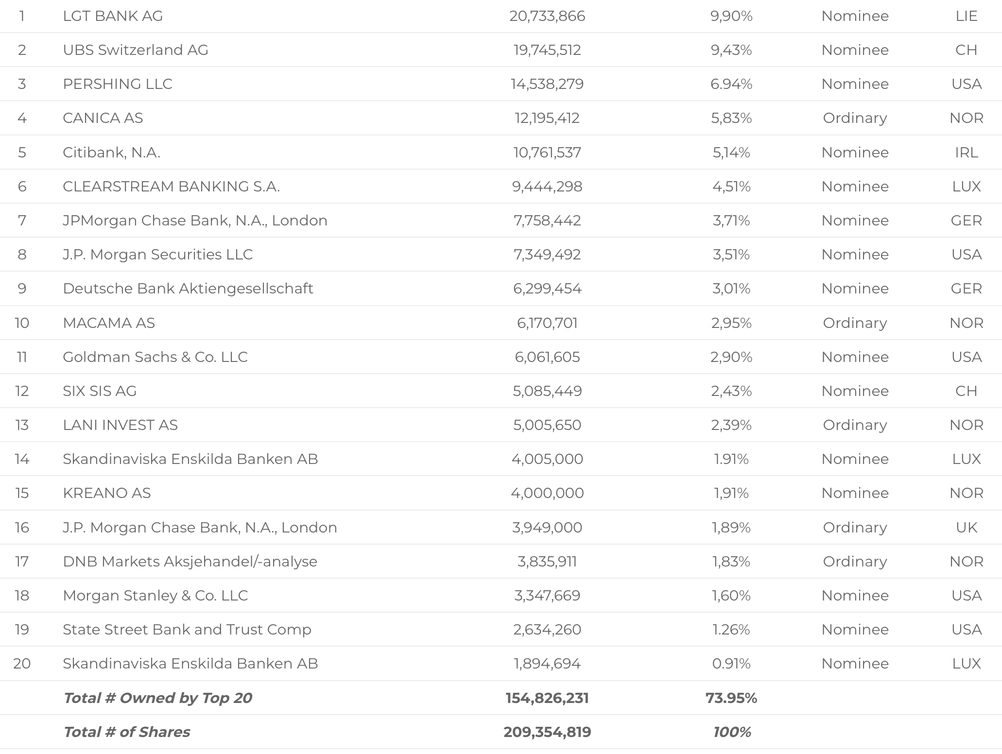Select Citibank, N.A. percentage 5,14%
This screenshot has width=1002, height=754.
point(731,153)
